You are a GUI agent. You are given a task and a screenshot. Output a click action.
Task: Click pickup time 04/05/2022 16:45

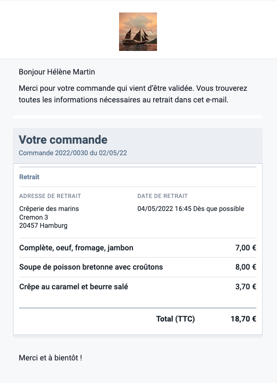pyautogui.click(x=165, y=209)
